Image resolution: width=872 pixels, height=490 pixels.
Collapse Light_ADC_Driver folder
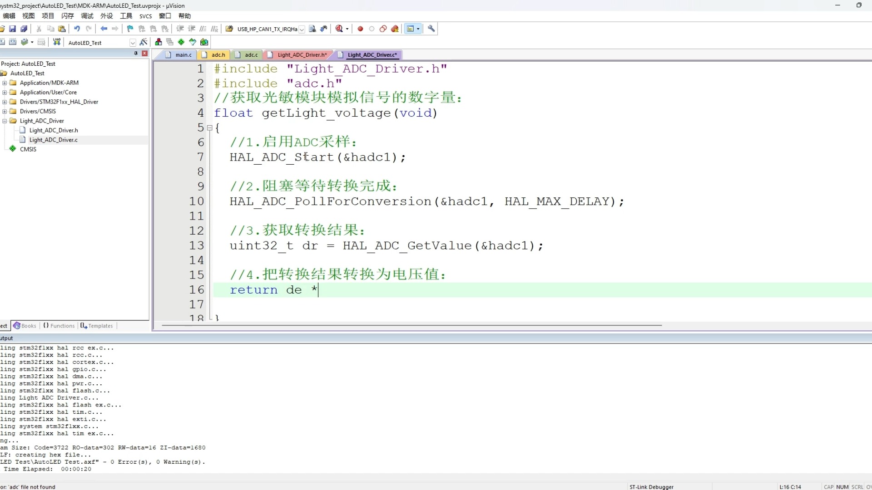[x=5, y=121]
